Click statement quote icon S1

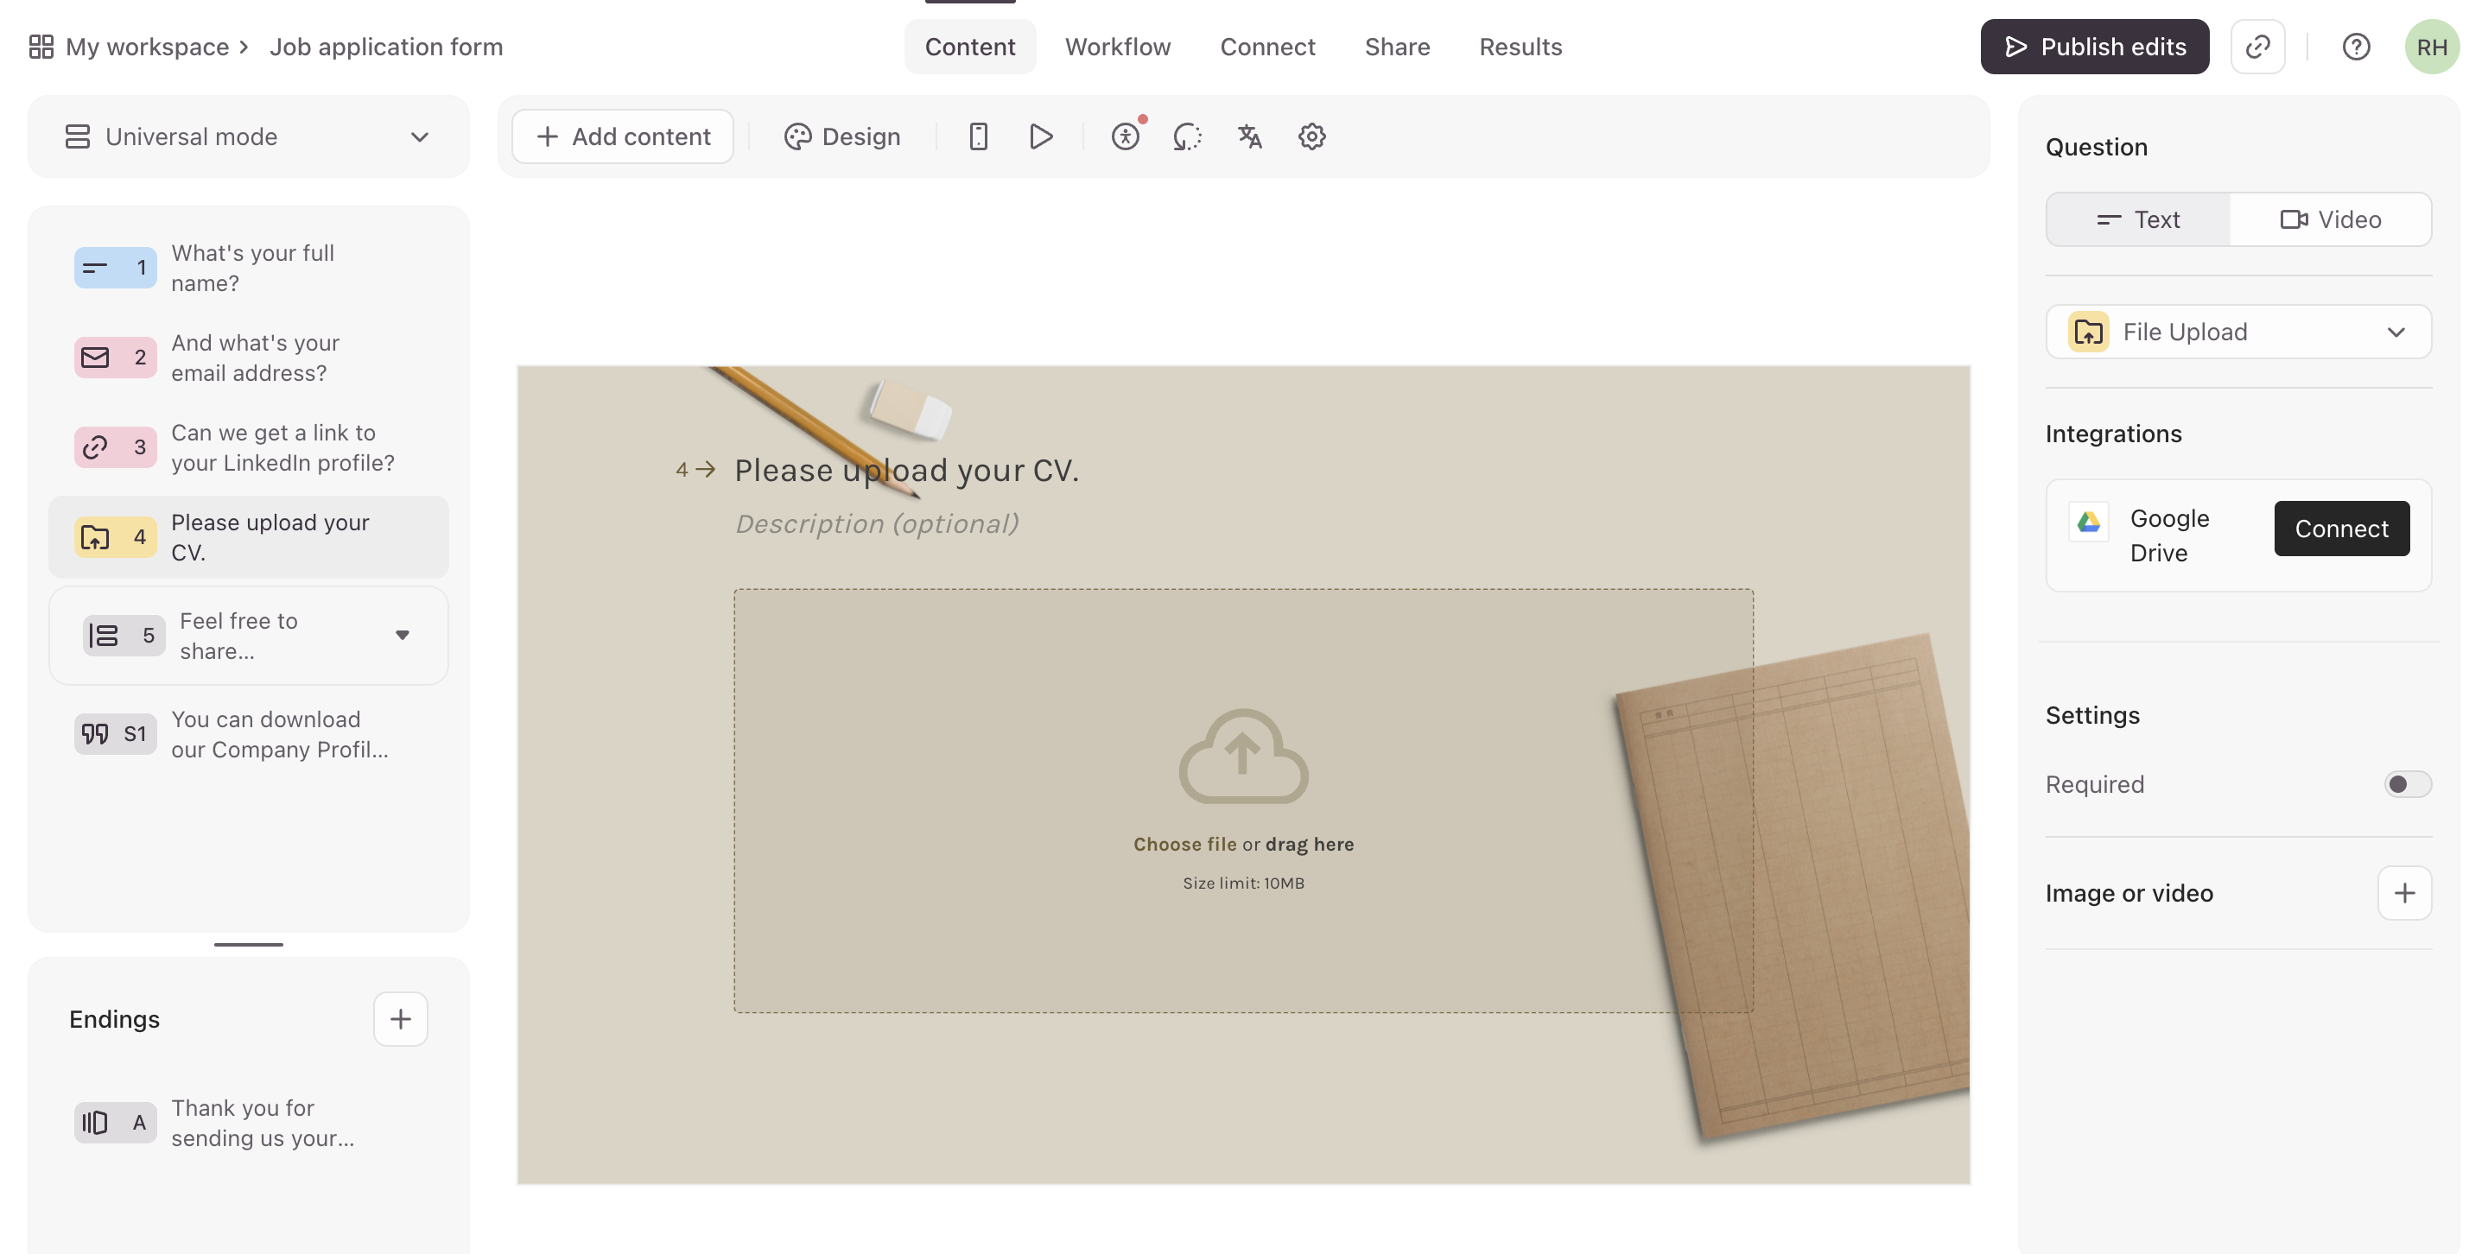96,734
